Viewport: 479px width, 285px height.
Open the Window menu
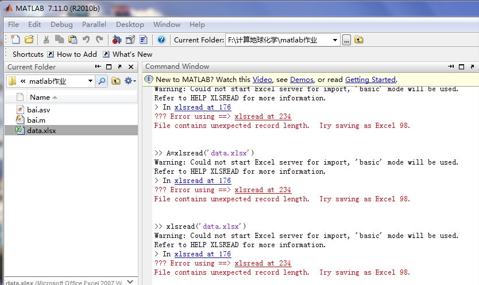[x=167, y=25]
